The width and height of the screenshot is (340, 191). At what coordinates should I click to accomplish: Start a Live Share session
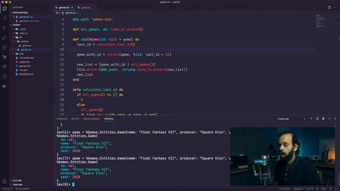22,189
